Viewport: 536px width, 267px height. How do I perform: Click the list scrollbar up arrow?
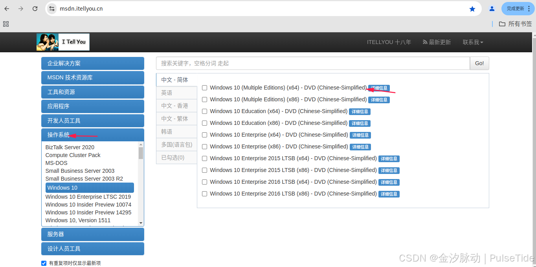point(141,144)
